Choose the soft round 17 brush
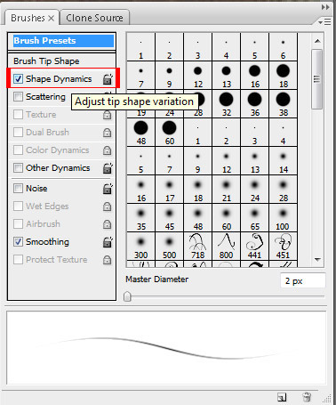The height and width of the screenshot is (405, 336). 170,190
